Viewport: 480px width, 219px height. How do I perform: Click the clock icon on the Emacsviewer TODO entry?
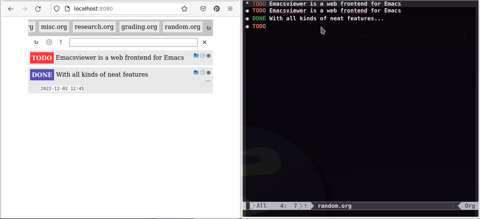(202, 56)
